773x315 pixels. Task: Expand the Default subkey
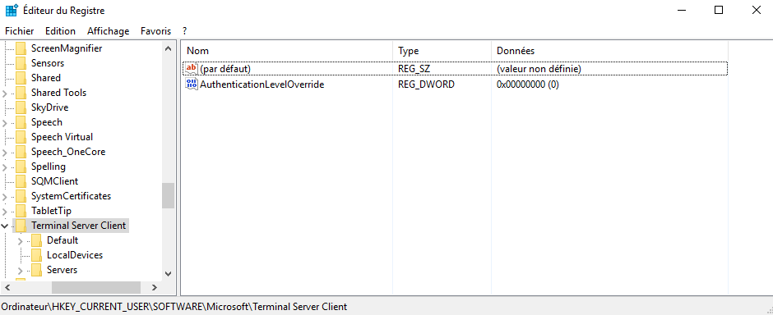21,241
